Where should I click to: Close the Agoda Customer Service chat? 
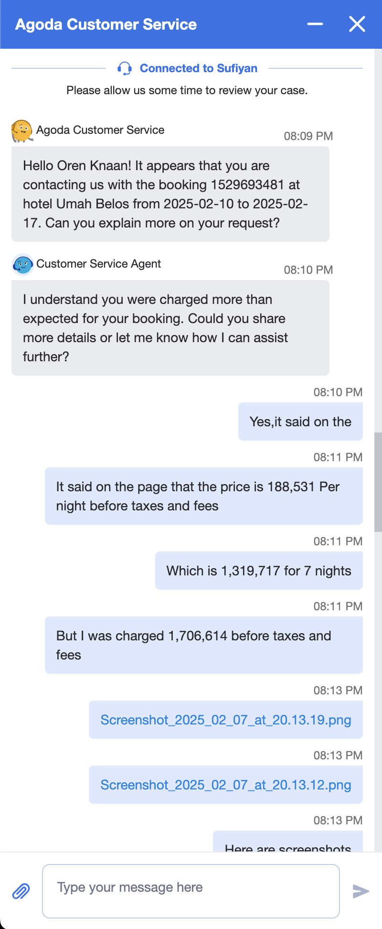pyautogui.click(x=357, y=24)
